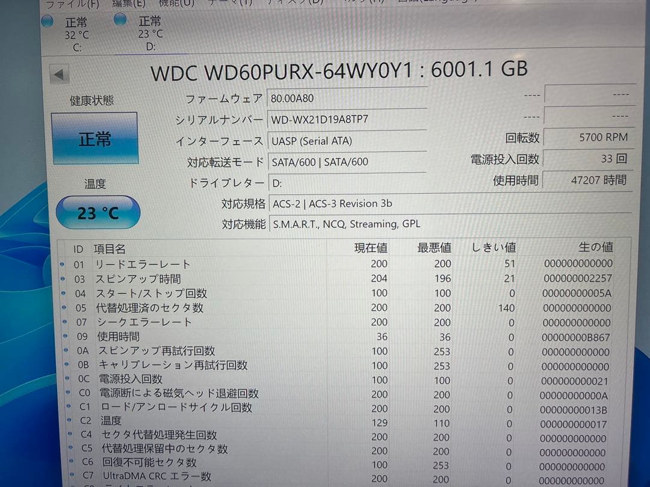Viewport: 650px width, 487px height.
Task: Click the 正常 health status badge
Action: click(x=95, y=138)
